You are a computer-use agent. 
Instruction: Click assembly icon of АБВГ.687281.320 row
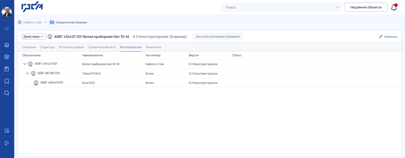[x=33, y=73]
